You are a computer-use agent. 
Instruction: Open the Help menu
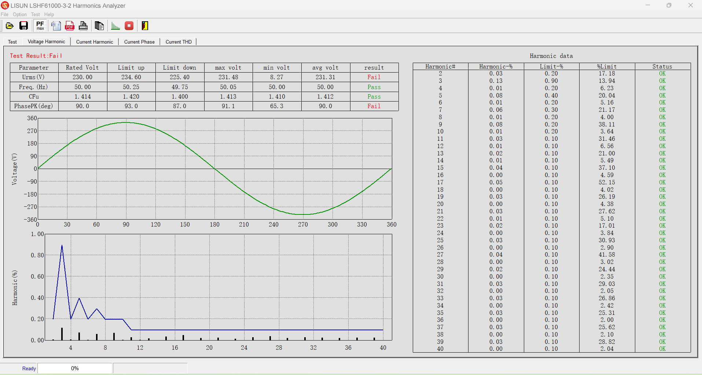pyautogui.click(x=49, y=14)
